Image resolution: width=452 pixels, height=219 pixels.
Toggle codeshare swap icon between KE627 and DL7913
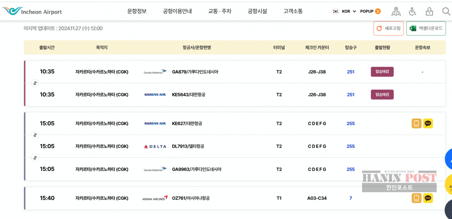point(35,135)
